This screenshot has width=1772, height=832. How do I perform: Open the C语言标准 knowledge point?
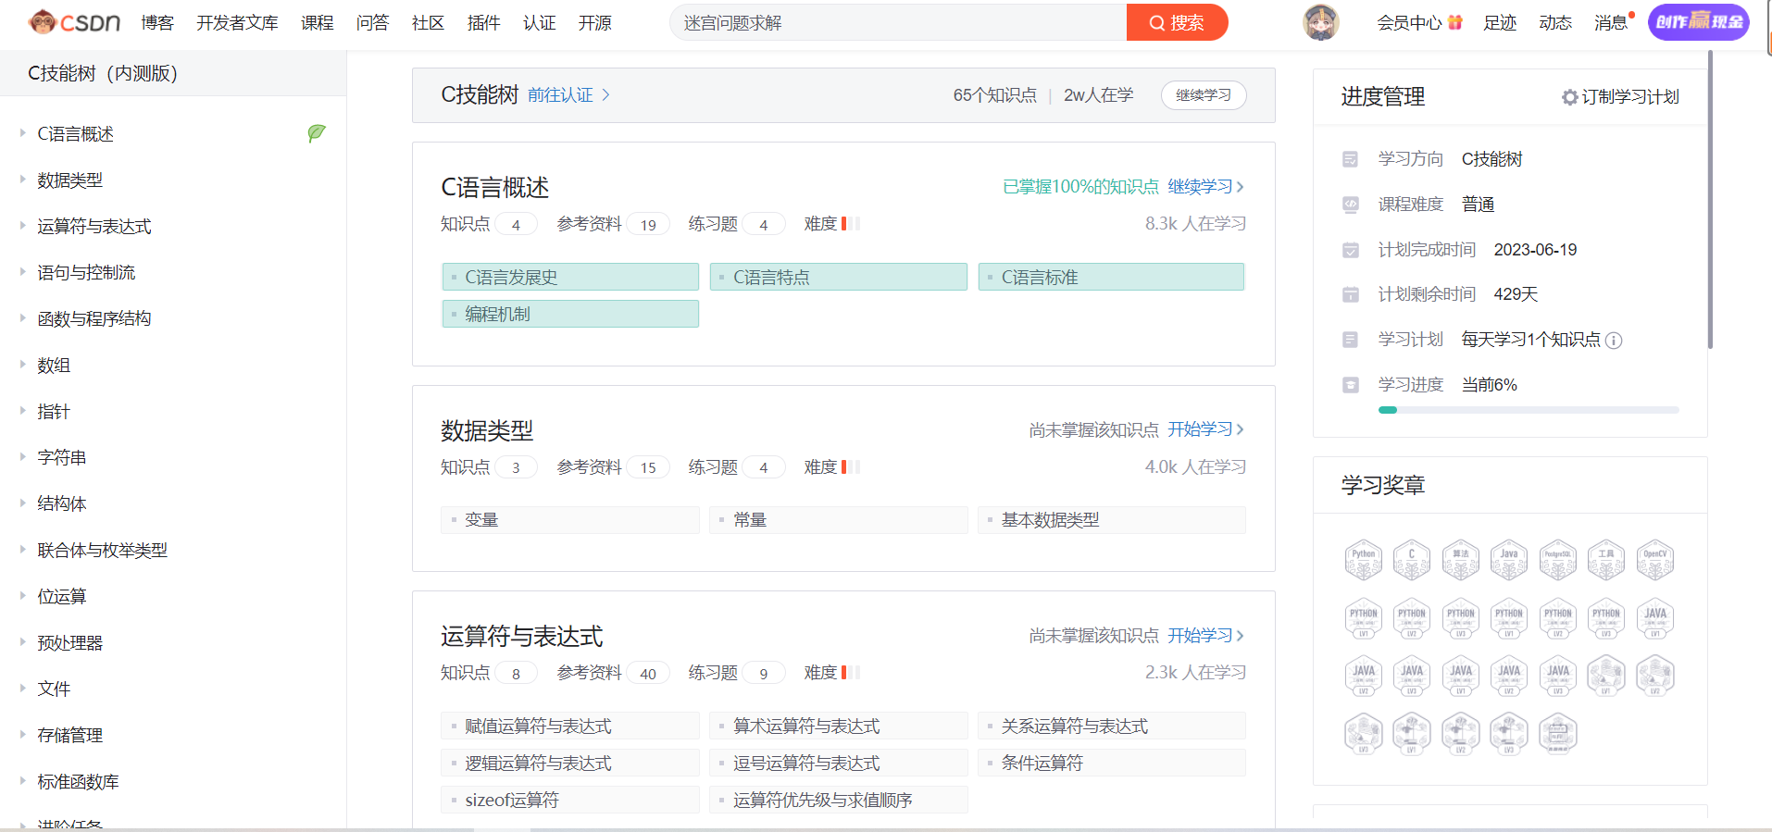(1111, 277)
